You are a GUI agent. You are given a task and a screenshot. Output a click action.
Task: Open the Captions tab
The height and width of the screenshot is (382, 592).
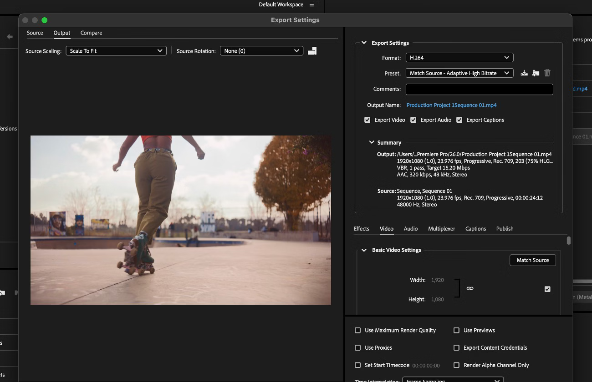[x=476, y=229]
